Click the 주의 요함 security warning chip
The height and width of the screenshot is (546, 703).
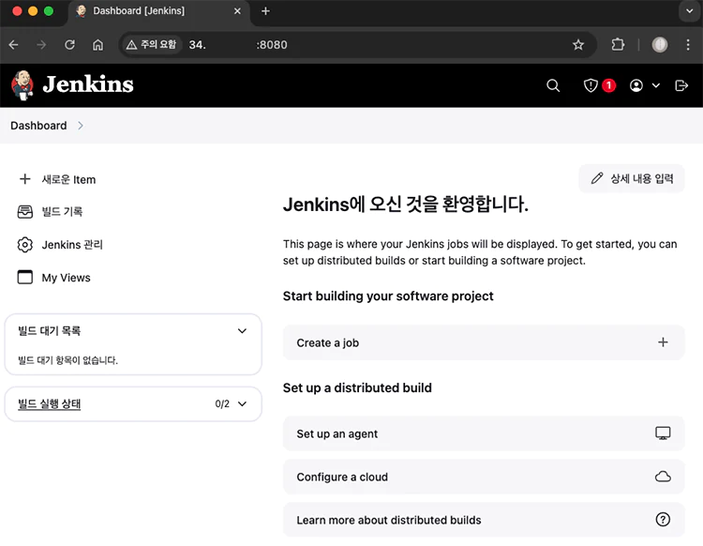[152, 44]
